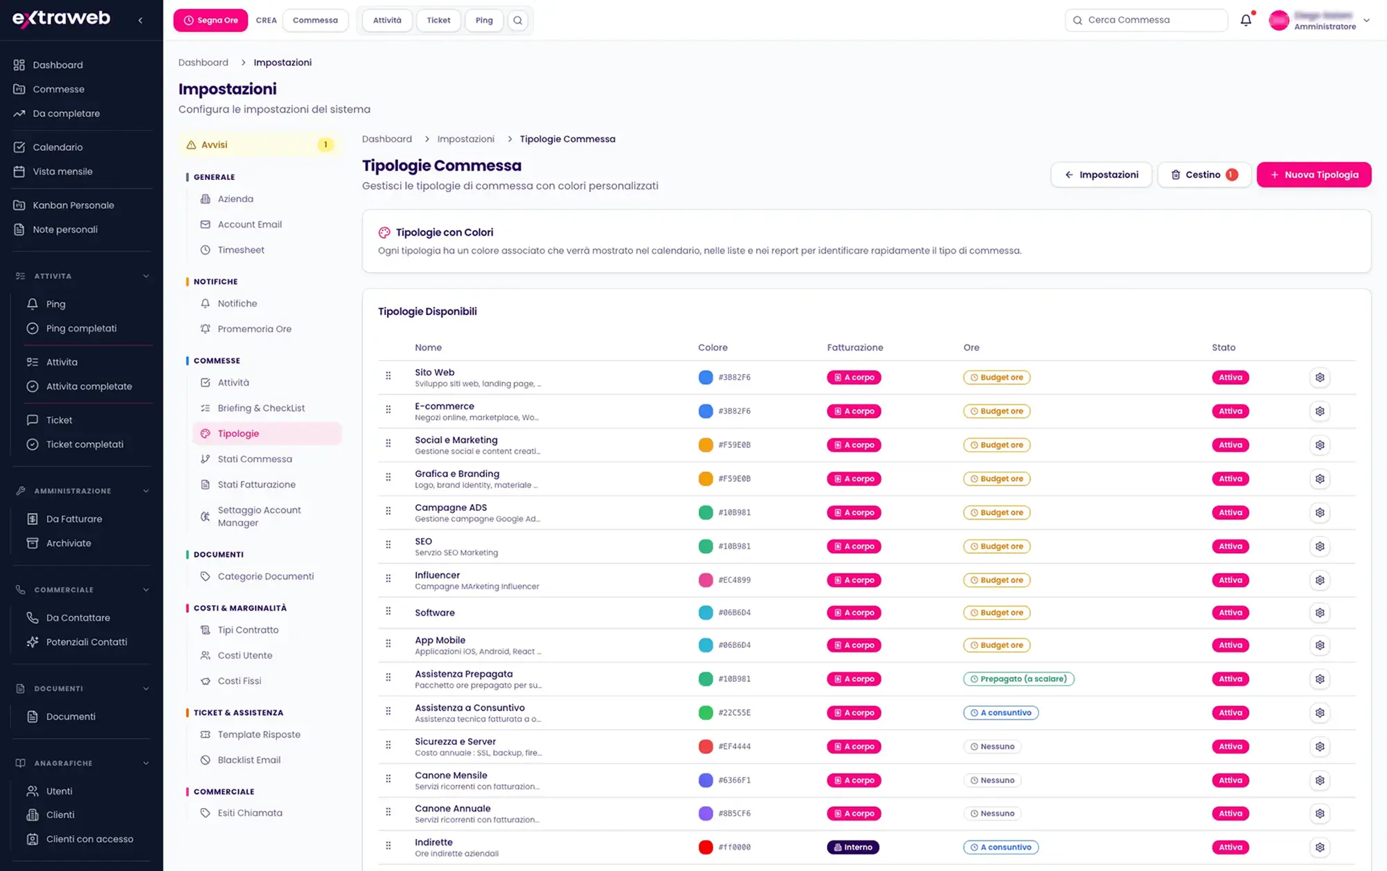The width and height of the screenshot is (1387, 871).
Task: Go to Dashboard in the sidebar
Action: pyautogui.click(x=57, y=65)
